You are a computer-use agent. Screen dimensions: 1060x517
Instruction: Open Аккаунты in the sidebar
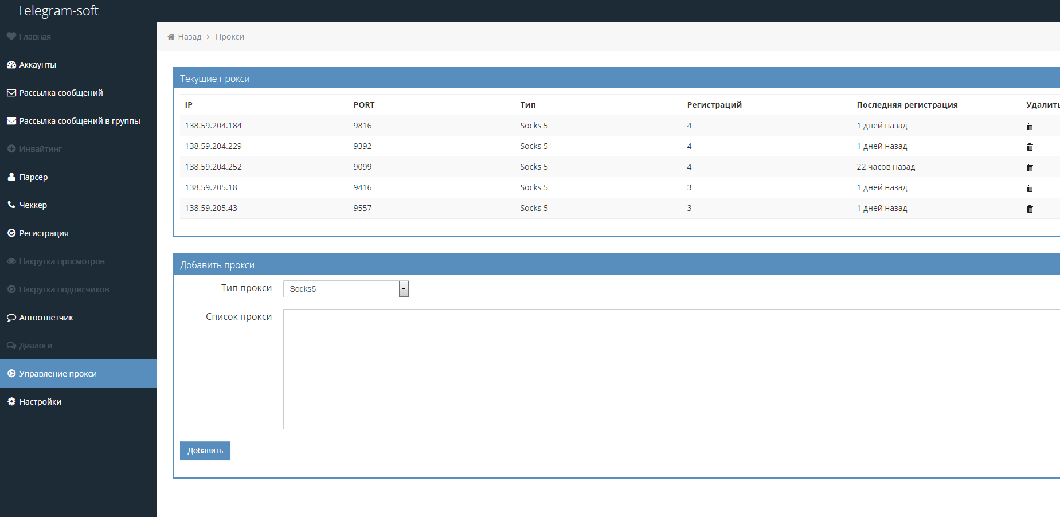point(38,65)
